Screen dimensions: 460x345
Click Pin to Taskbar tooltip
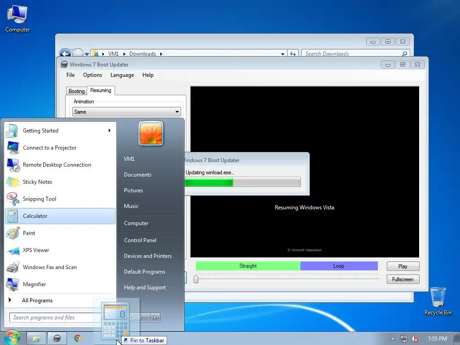(x=144, y=341)
